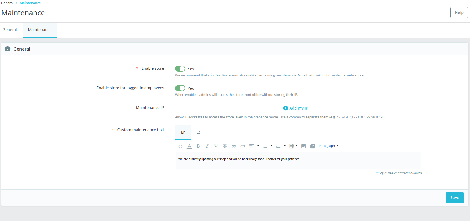Click the text color icon
The width and height of the screenshot is (470, 221).
(189, 146)
